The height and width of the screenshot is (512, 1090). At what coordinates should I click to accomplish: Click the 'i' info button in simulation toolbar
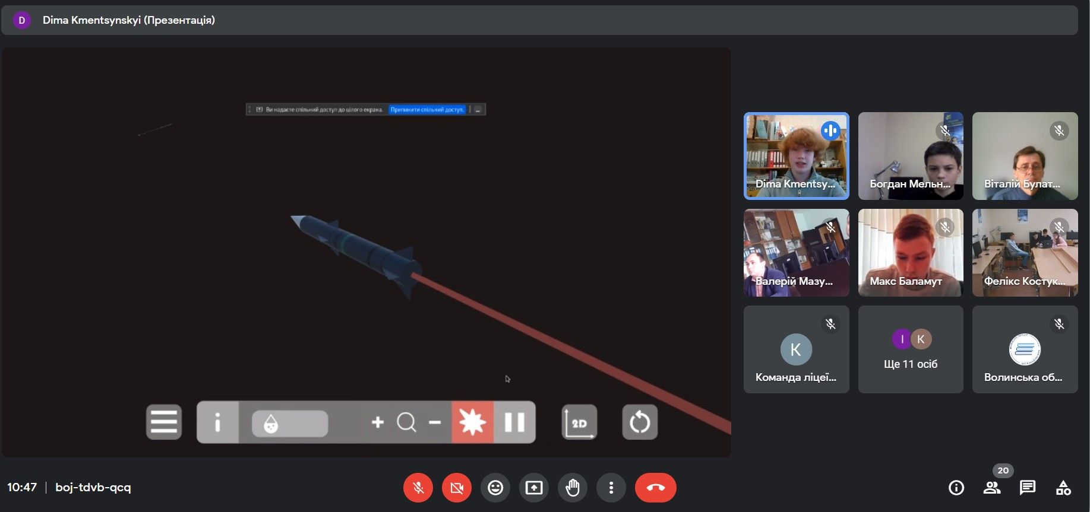[x=217, y=422]
